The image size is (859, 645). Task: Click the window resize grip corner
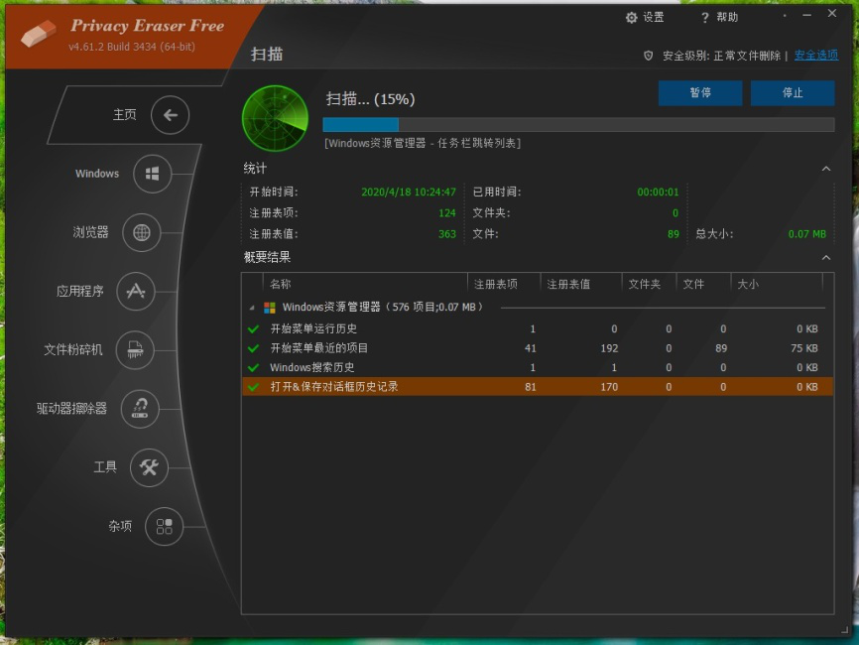[844, 631]
